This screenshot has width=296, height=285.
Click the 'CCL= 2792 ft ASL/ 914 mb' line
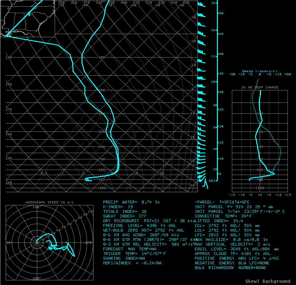tap(227, 226)
